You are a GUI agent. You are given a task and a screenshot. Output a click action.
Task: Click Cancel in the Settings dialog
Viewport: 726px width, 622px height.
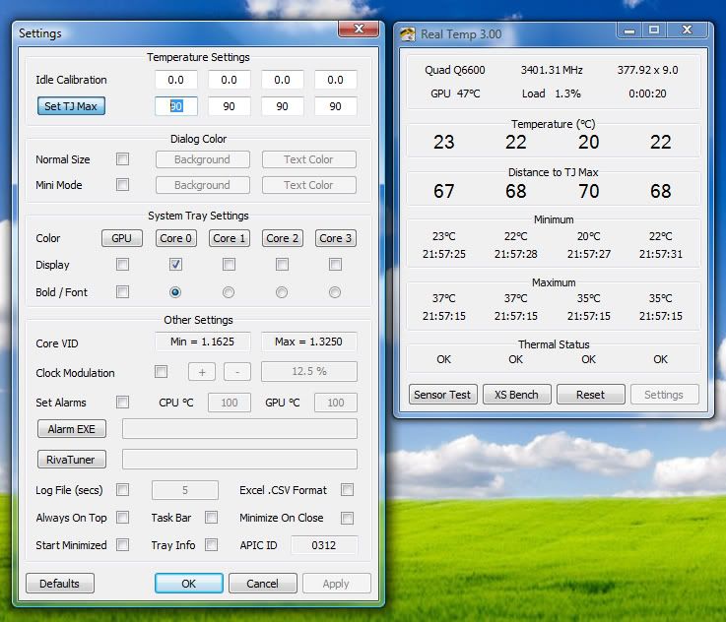(263, 584)
